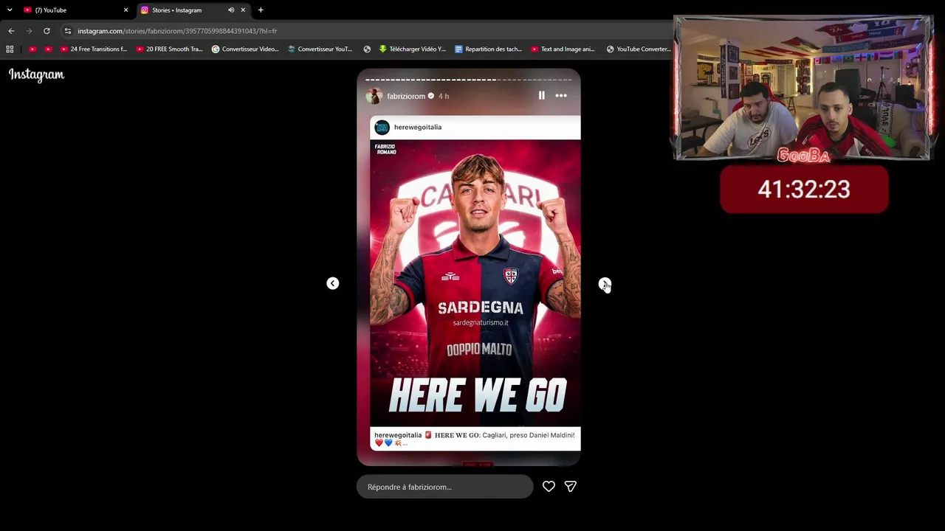945x531 pixels.
Task: Share the story with the send icon
Action: coord(571,487)
